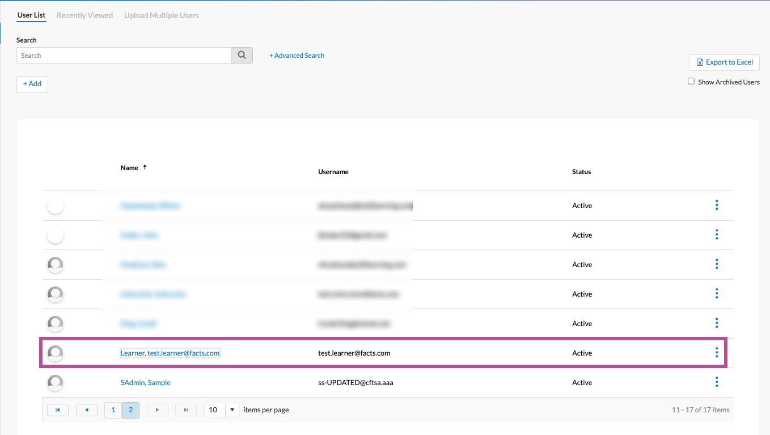Click Active status in SAdmin, Sample row
Image resolution: width=770 pixels, height=435 pixels.
coord(582,382)
